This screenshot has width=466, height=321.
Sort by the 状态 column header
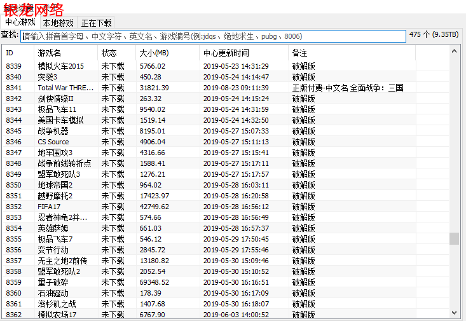click(x=117, y=53)
